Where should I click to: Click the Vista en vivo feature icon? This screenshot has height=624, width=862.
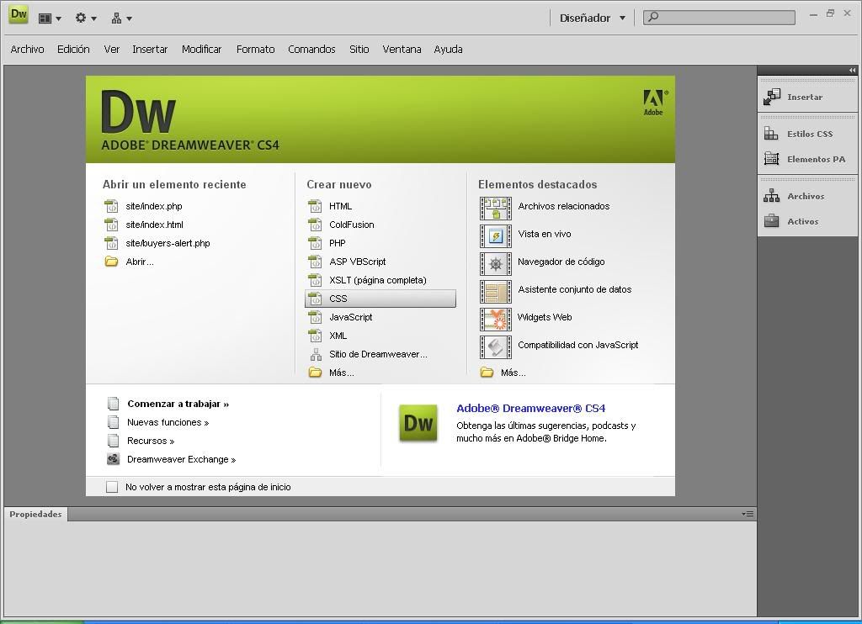495,236
